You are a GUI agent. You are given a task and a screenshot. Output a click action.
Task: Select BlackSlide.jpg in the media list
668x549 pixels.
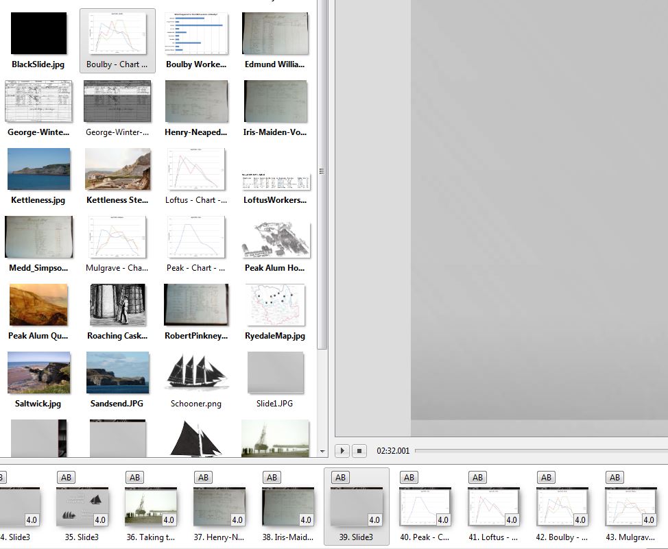(39, 33)
